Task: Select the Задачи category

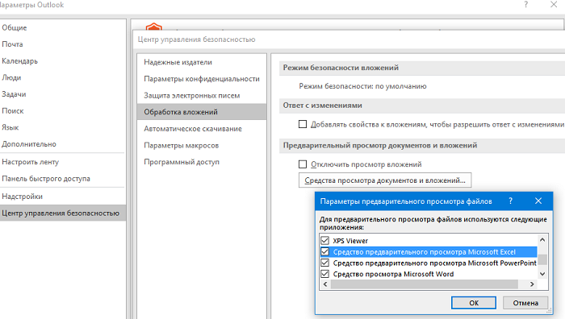Action: coord(14,94)
